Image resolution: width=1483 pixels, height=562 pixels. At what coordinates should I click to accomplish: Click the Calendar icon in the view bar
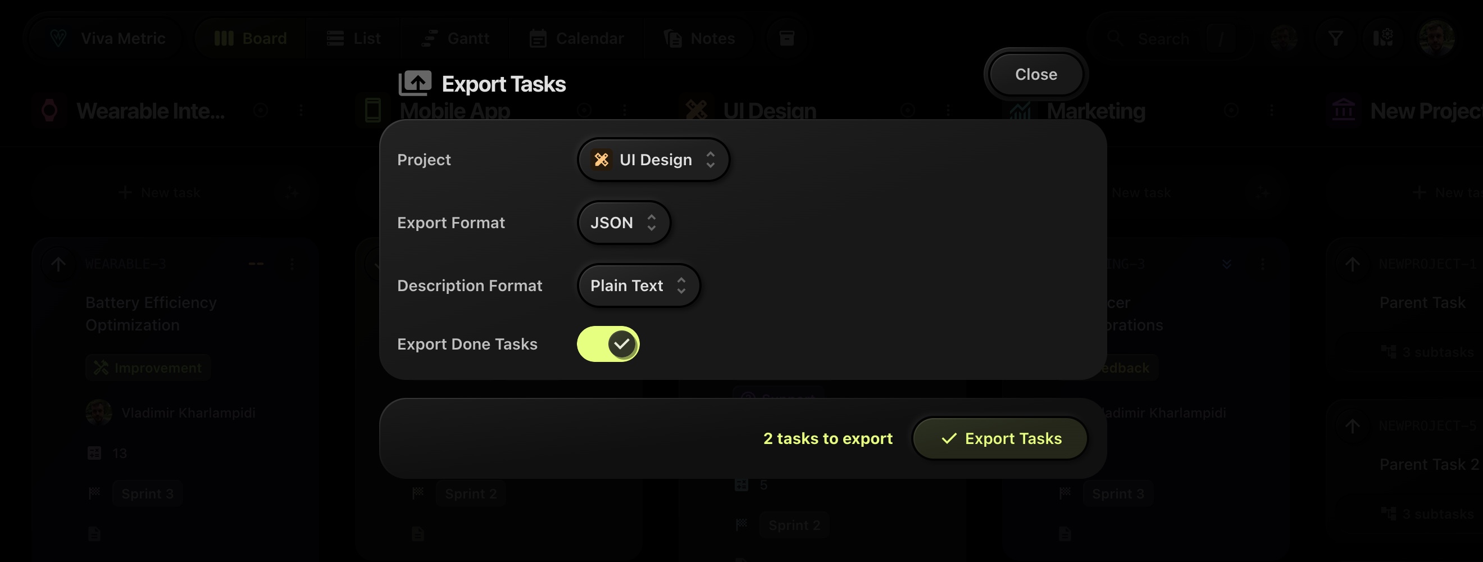click(538, 38)
